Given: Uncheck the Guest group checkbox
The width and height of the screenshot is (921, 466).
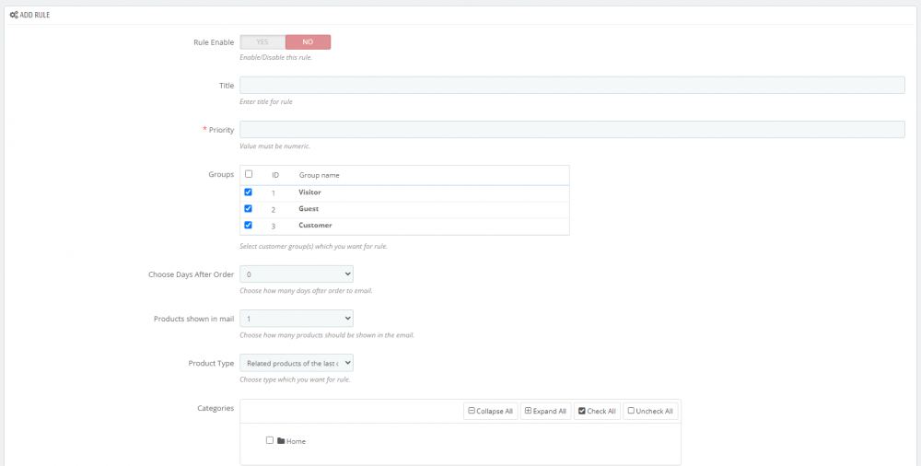Looking at the screenshot, I should pyautogui.click(x=248, y=209).
